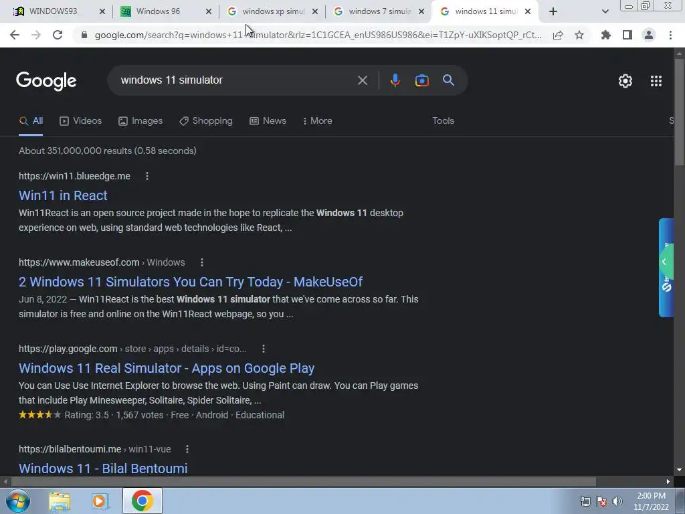Close the windows 11 simulator tab
The height and width of the screenshot is (514, 685).
528,11
